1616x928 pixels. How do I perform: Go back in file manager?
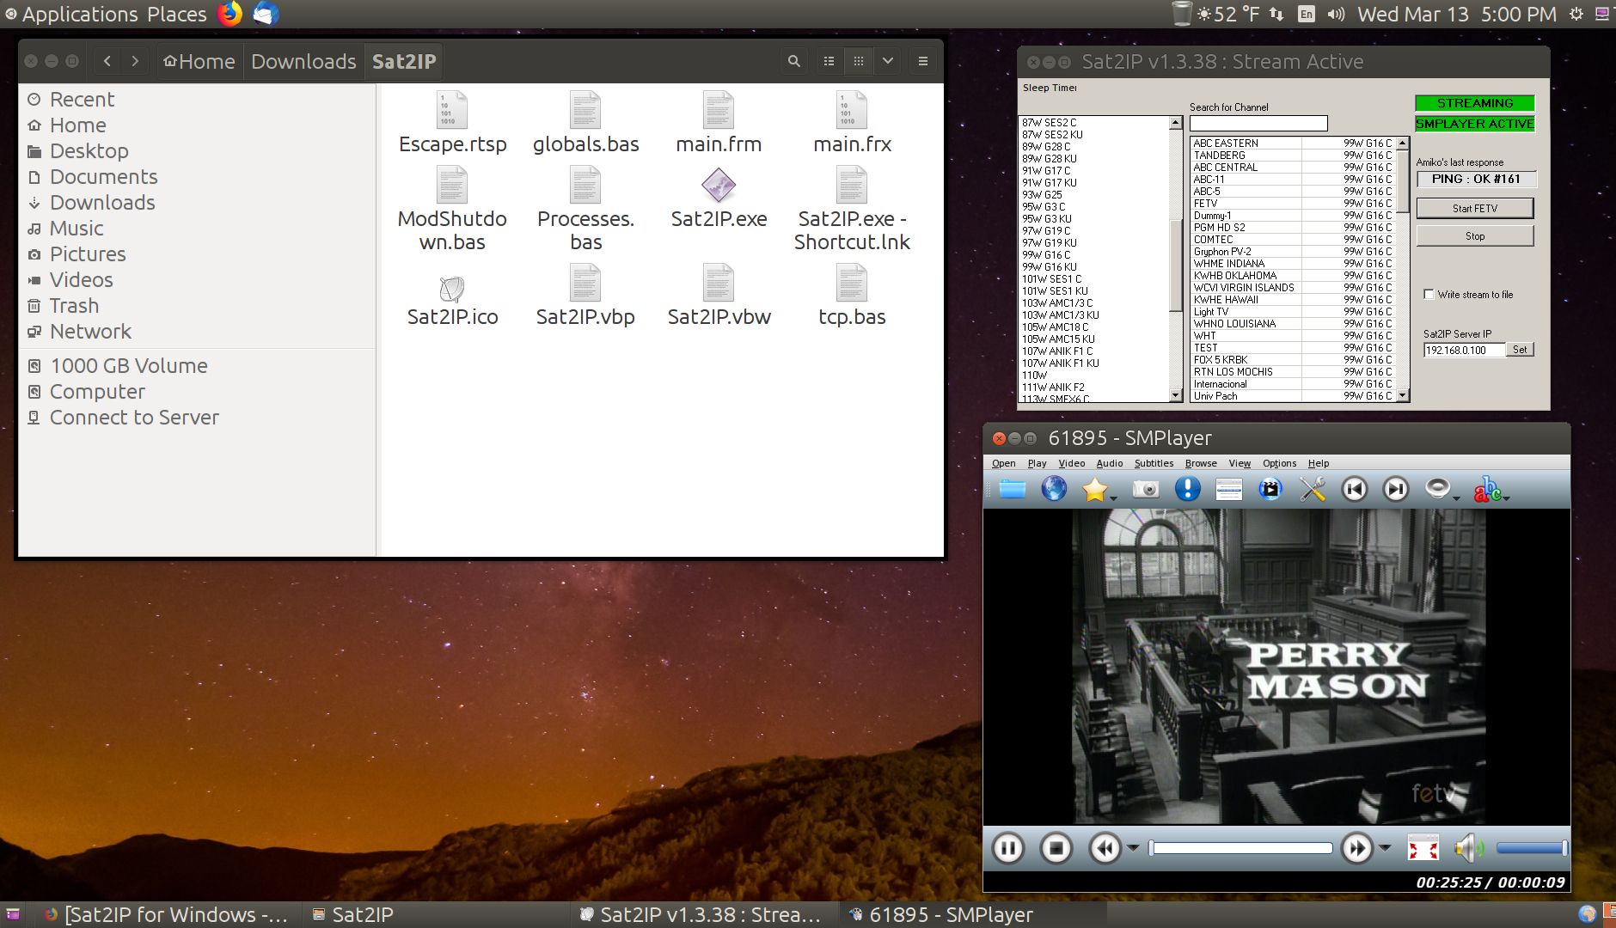click(107, 61)
